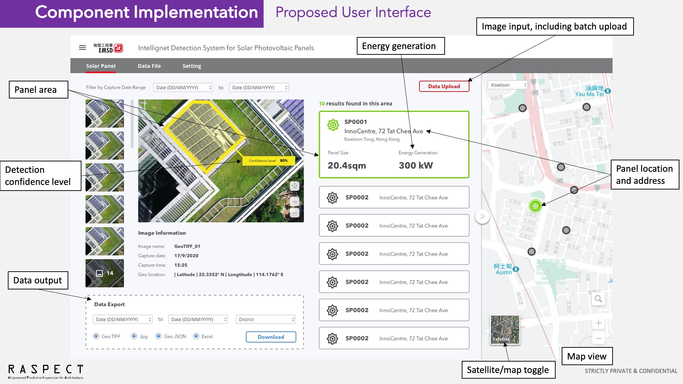Select the green SP0001 panel icon
Viewport: 683px width, 384px height.
click(x=332, y=125)
